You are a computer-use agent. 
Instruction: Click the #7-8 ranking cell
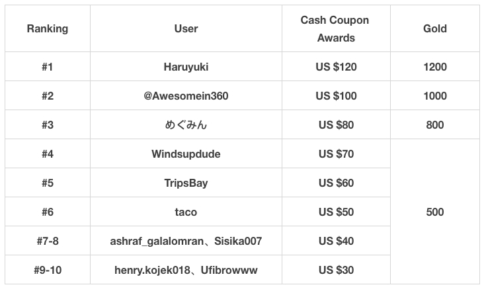[x=48, y=241]
